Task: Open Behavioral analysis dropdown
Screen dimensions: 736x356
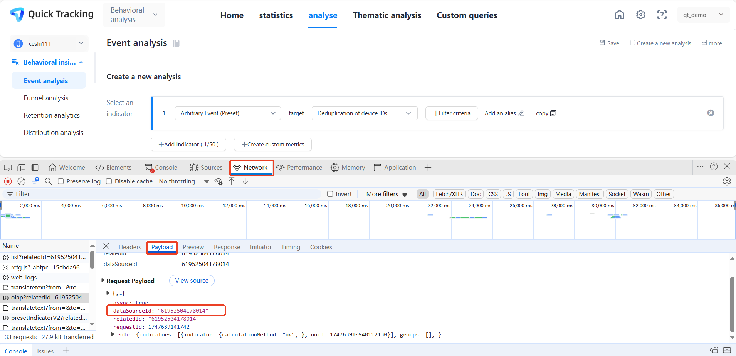Action: tap(134, 15)
